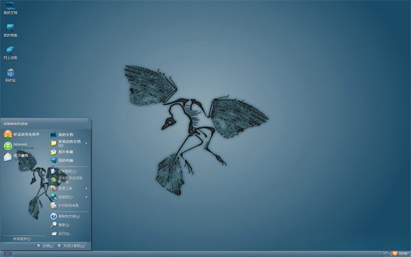Image resolution: width=411 pixels, height=257 pixels.
Task: Launch the orange 美化软件 program icon
Action: [8, 134]
